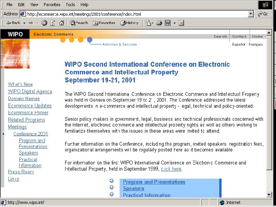The image size is (276, 207).
Task: Click the Activities & Services label
Action: (x=120, y=44)
